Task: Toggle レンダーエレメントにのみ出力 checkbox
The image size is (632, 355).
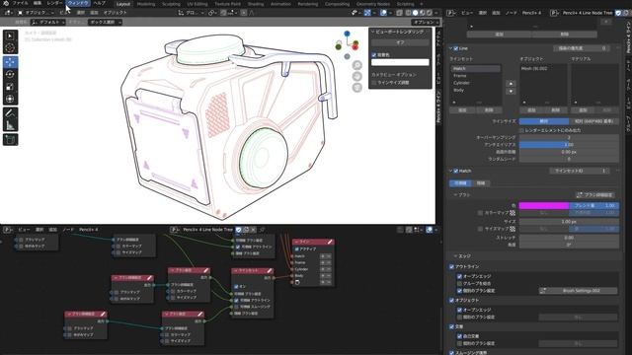Action: pyautogui.click(x=521, y=130)
